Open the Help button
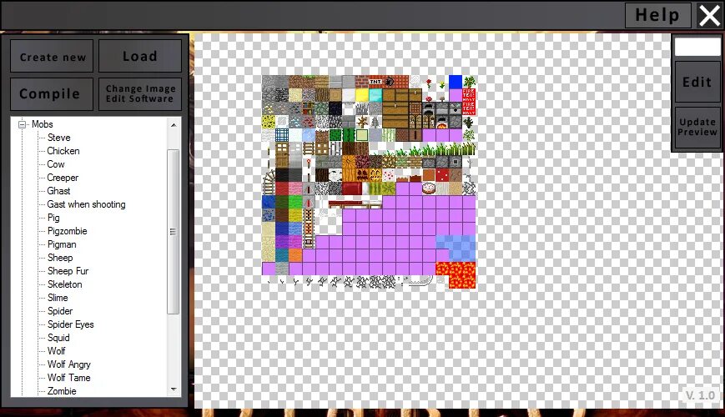The height and width of the screenshot is (417, 725). [x=657, y=15]
